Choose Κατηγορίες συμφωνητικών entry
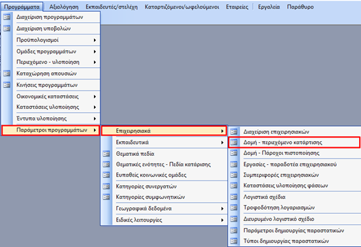The width and height of the screenshot is (361, 247). click(164, 197)
